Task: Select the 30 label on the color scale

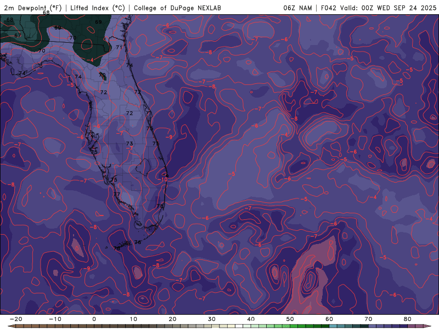Action: point(212,319)
